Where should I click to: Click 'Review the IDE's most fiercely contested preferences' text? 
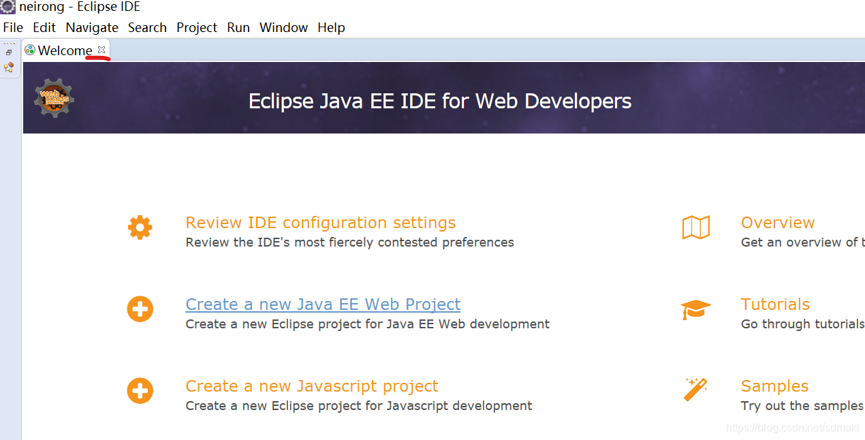349,242
